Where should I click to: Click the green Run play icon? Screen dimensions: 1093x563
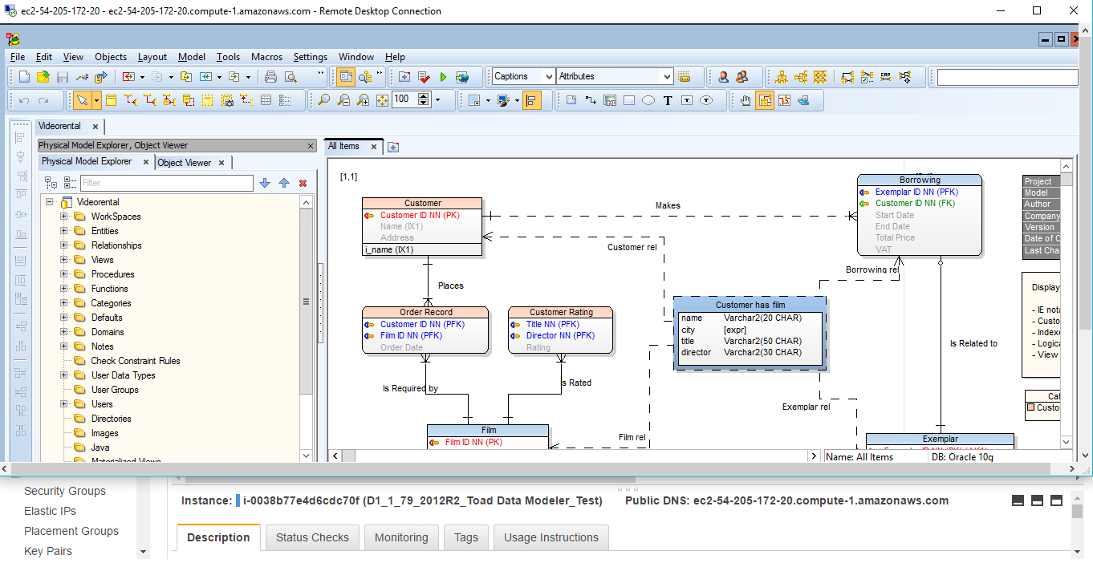[x=443, y=77]
